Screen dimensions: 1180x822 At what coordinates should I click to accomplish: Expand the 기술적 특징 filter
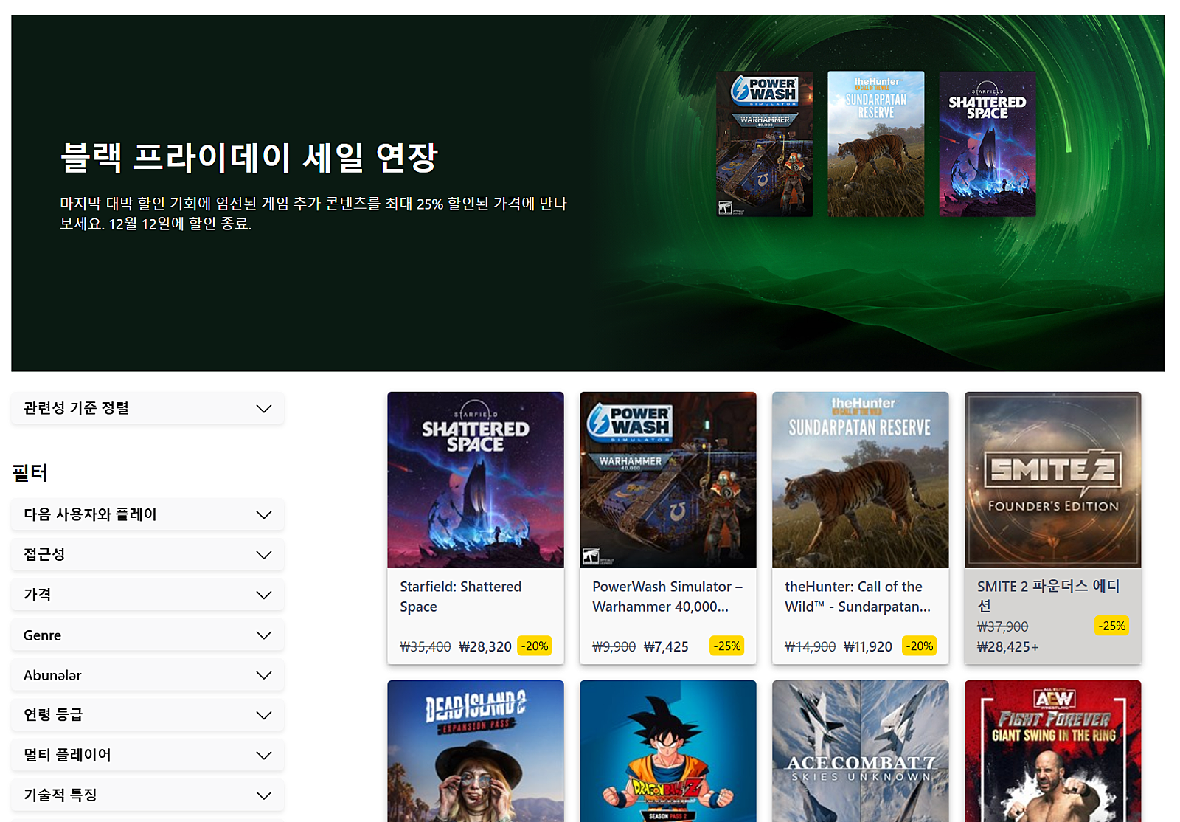pyautogui.click(x=147, y=795)
